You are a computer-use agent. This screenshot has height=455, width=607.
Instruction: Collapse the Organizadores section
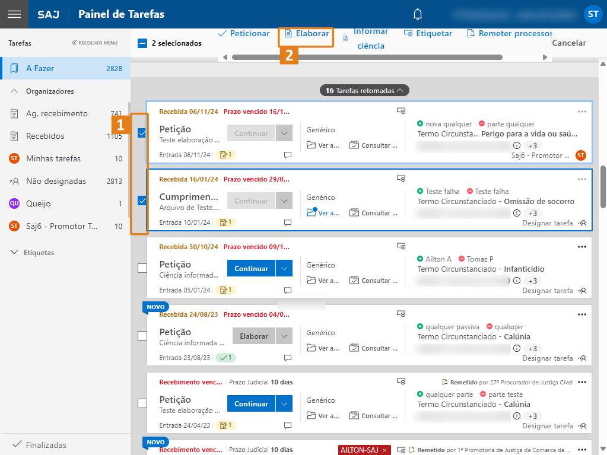click(x=15, y=91)
